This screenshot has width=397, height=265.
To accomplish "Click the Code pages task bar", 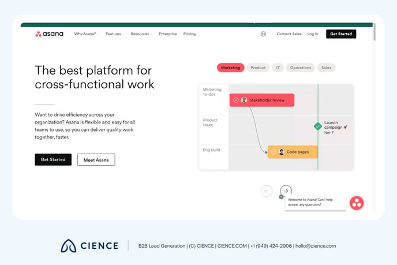I will [293, 152].
